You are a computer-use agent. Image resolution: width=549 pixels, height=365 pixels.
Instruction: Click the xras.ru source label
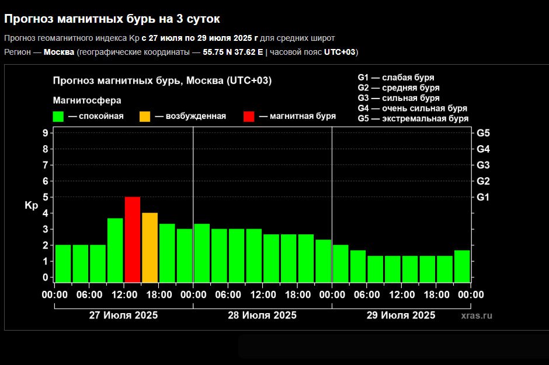click(x=477, y=315)
